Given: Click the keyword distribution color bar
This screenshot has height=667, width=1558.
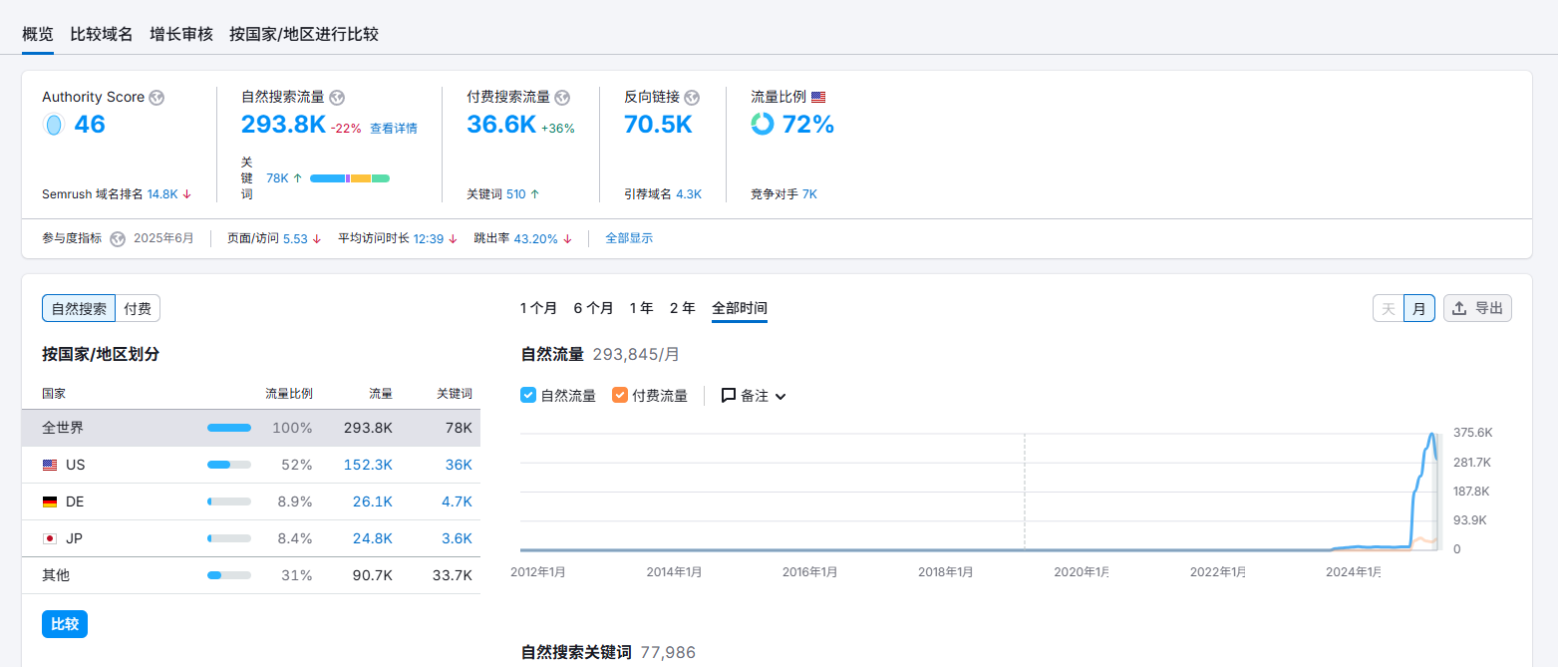Looking at the screenshot, I should click(x=350, y=178).
